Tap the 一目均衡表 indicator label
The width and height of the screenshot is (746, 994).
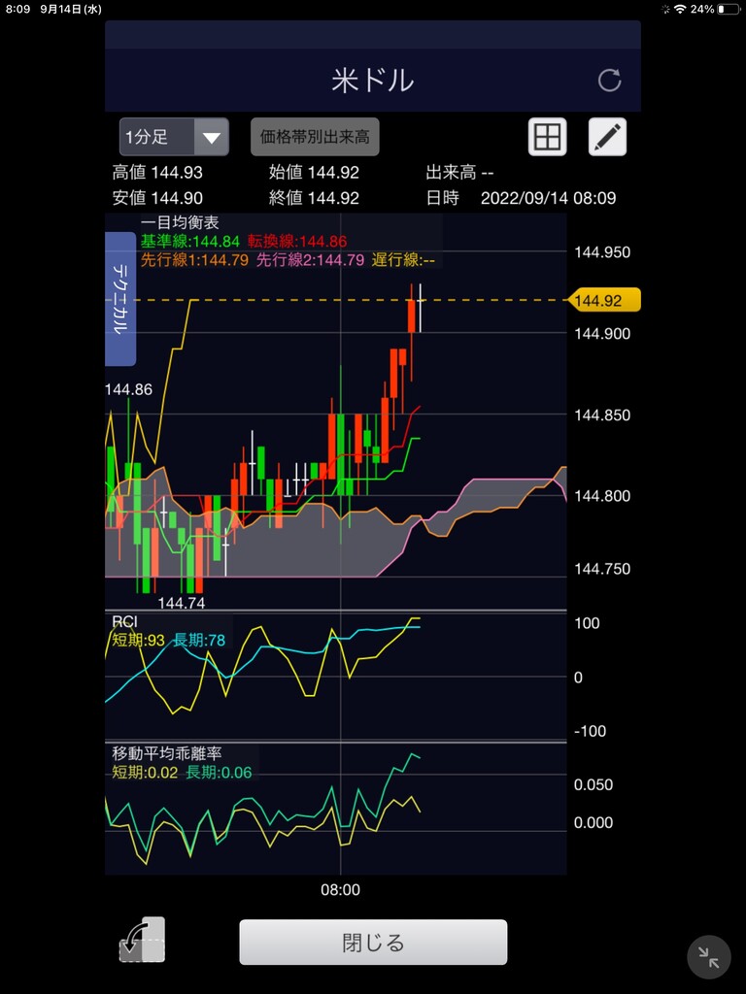[180, 222]
